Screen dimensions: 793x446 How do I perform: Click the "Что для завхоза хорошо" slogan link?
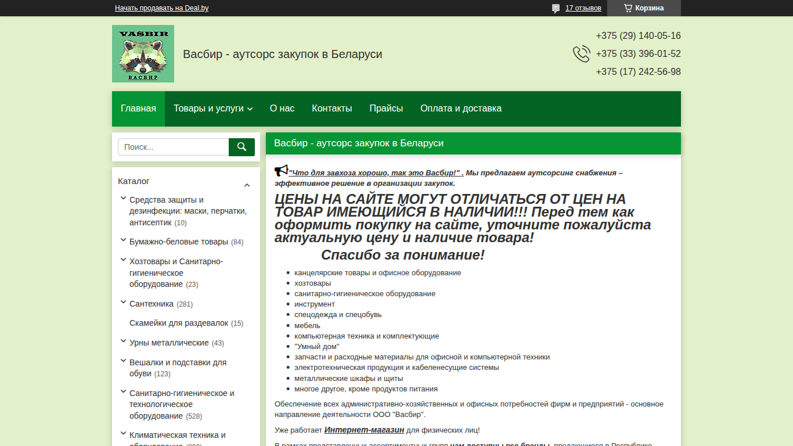[x=376, y=173]
